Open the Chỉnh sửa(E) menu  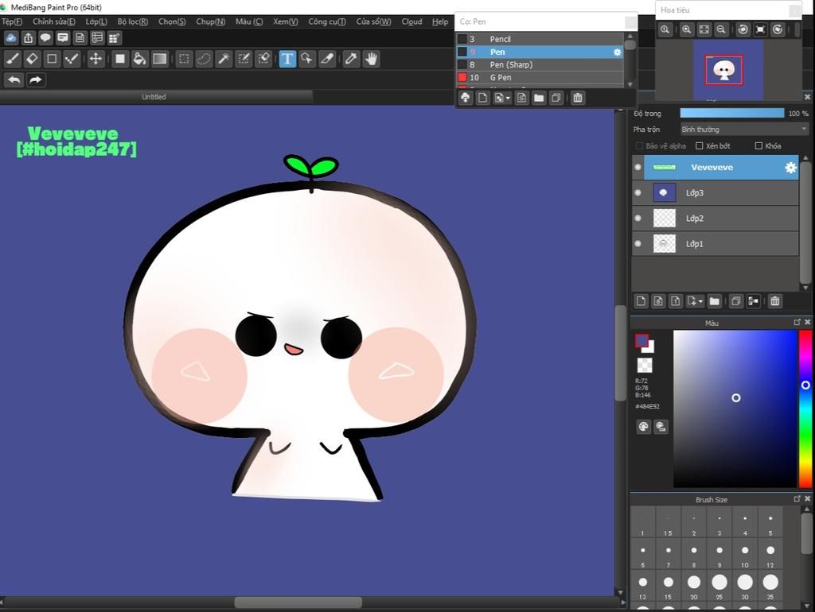(53, 21)
